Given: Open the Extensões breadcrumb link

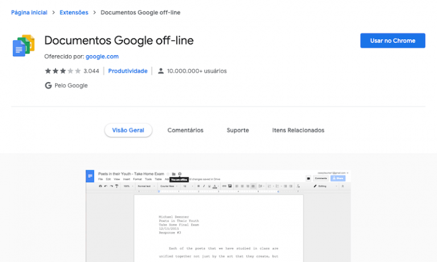Looking at the screenshot, I should tap(74, 13).
